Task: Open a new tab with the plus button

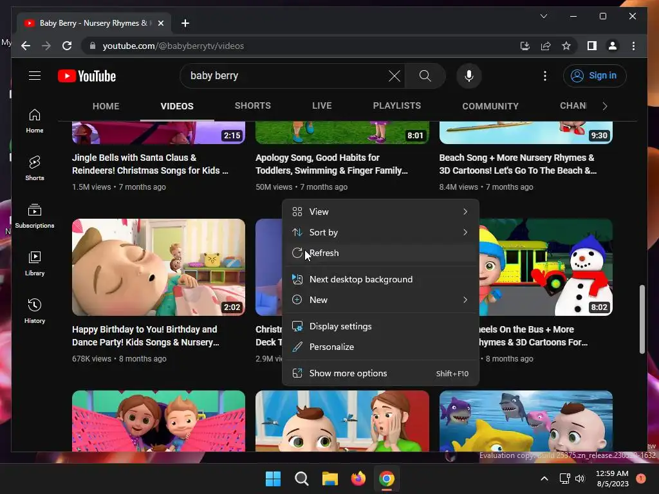Action: coord(185,23)
